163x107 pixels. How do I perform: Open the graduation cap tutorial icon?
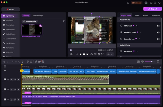coord(151,3)
